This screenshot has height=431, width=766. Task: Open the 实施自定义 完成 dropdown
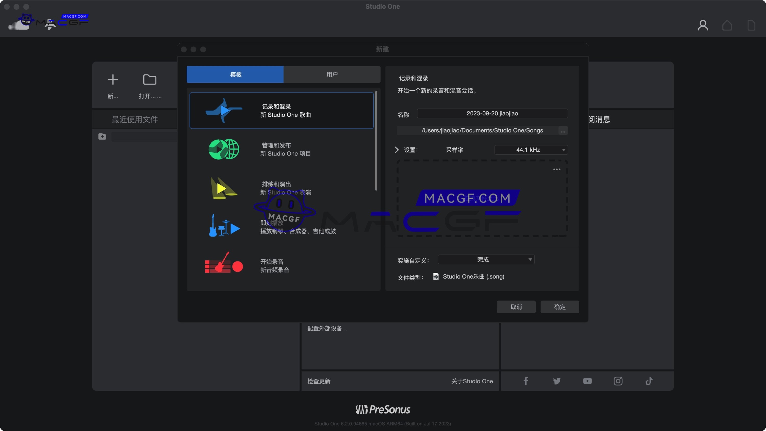[485, 259]
